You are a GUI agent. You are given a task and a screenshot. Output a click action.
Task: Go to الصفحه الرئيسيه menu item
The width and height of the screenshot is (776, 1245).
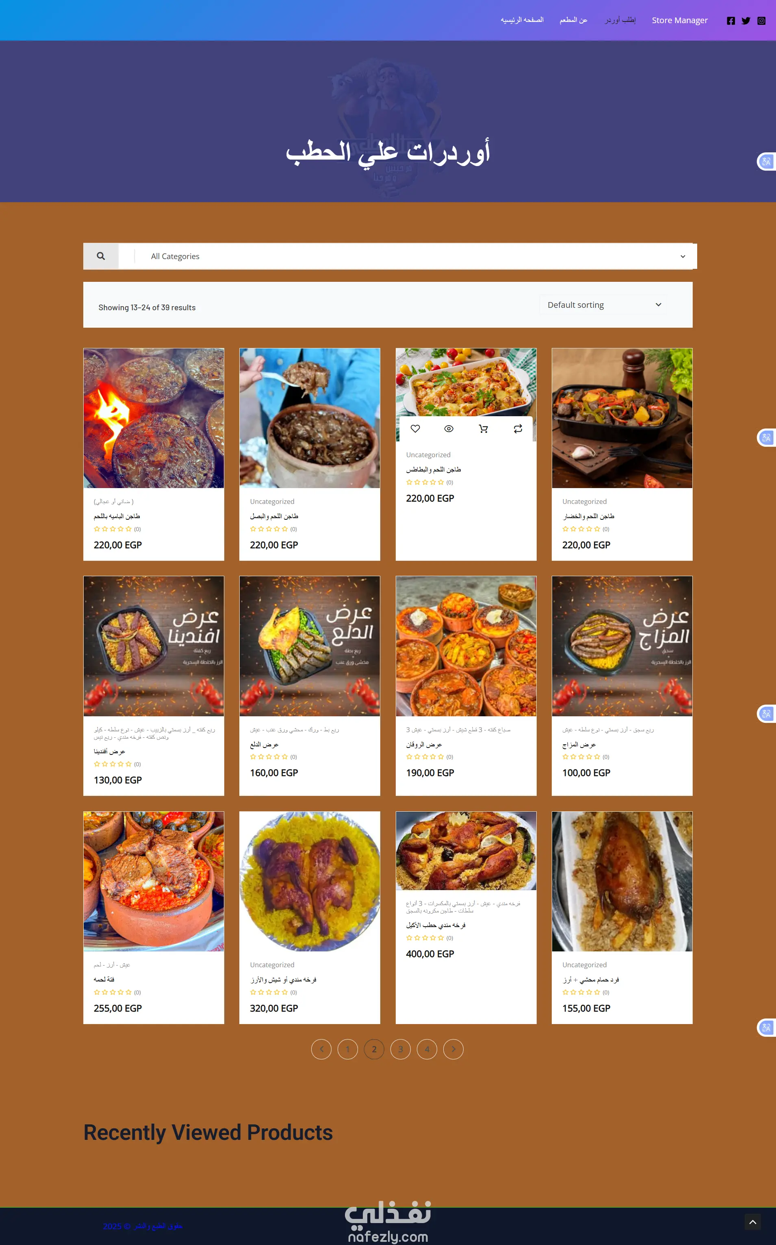tap(522, 20)
